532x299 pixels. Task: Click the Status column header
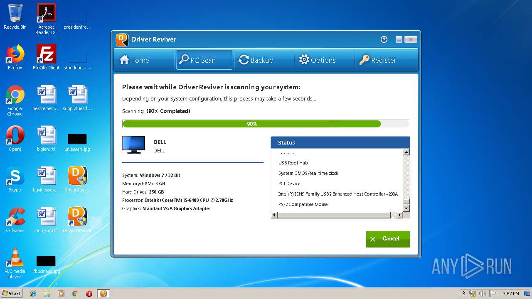(x=340, y=142)
